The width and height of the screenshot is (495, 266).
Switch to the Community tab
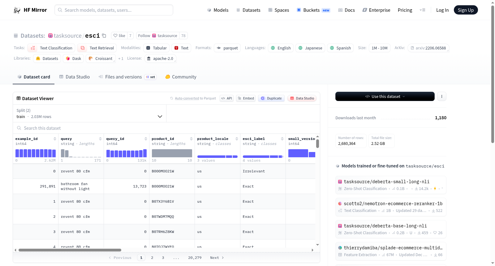[x=181, y=77]
